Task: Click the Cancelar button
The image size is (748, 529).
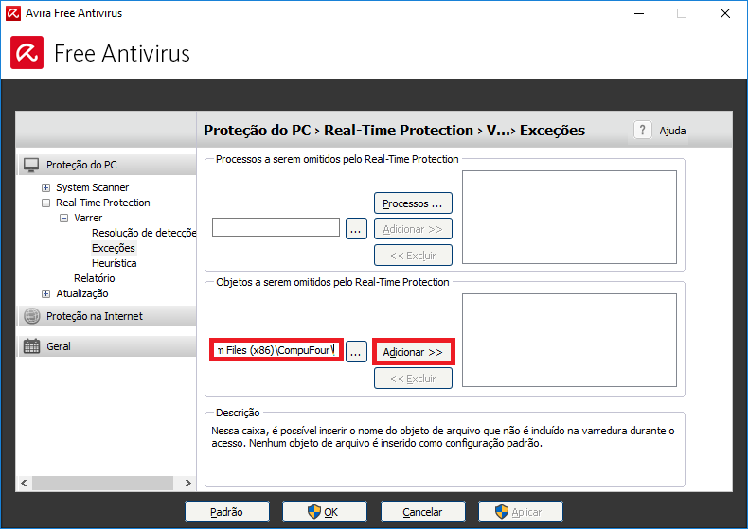Action: click(x=422, y=512)
